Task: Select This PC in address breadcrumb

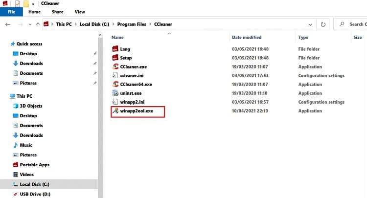Action: (64, 24)
